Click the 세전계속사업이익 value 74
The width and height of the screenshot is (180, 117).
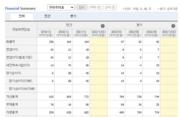70,65
